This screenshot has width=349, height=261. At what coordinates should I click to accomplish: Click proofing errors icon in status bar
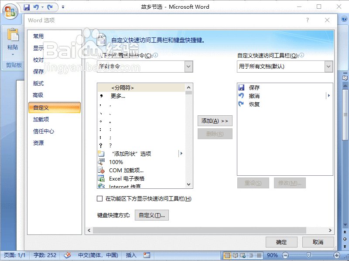click(x=67, y=255)
